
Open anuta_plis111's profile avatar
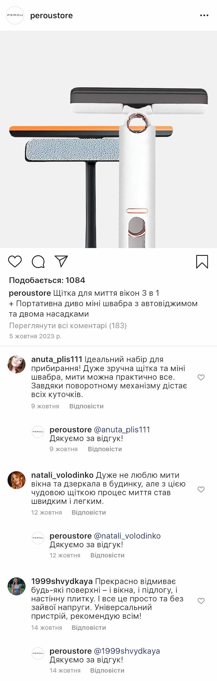[17, 364]
